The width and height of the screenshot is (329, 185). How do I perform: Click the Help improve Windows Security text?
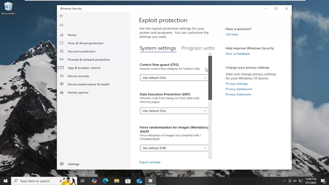point(250,48)
